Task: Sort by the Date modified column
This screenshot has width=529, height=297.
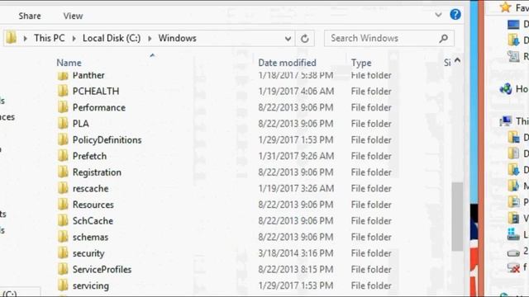Action: click(287, 63)
